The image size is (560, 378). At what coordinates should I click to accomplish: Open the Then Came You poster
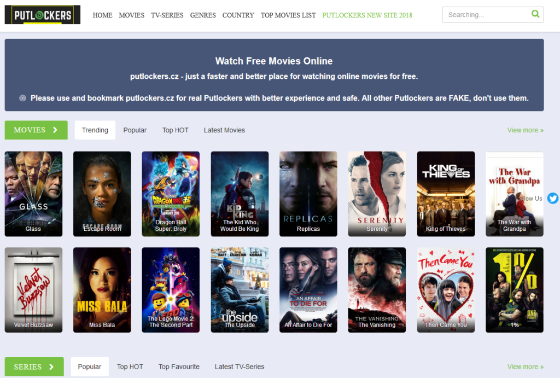pos(446,290)
